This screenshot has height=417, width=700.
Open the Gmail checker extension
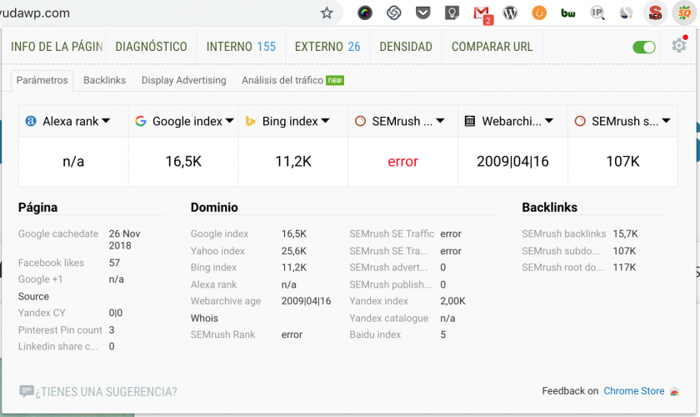[482, 13]
